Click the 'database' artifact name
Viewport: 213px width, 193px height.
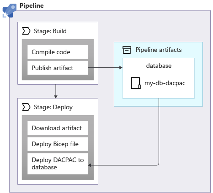click(x=159, y=66)
